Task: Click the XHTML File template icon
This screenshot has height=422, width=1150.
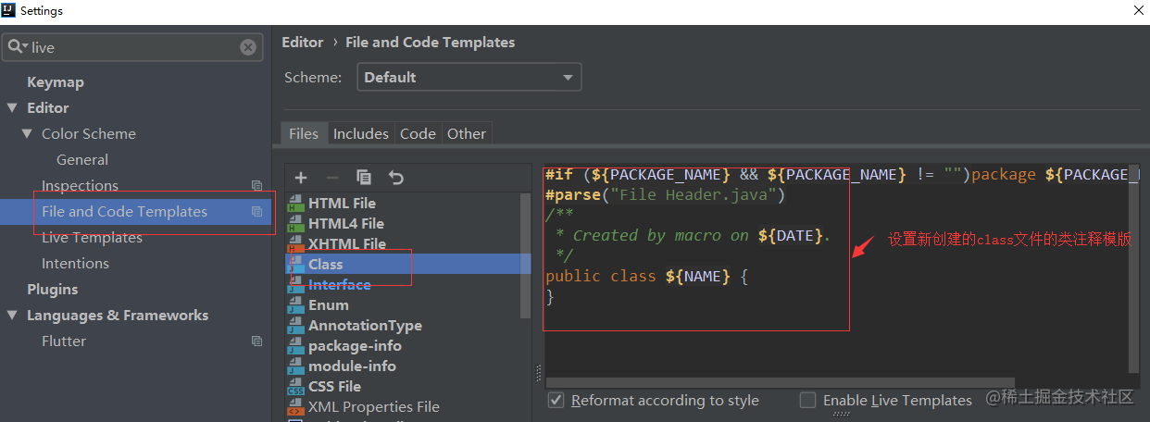Action: tap(296, 244)
